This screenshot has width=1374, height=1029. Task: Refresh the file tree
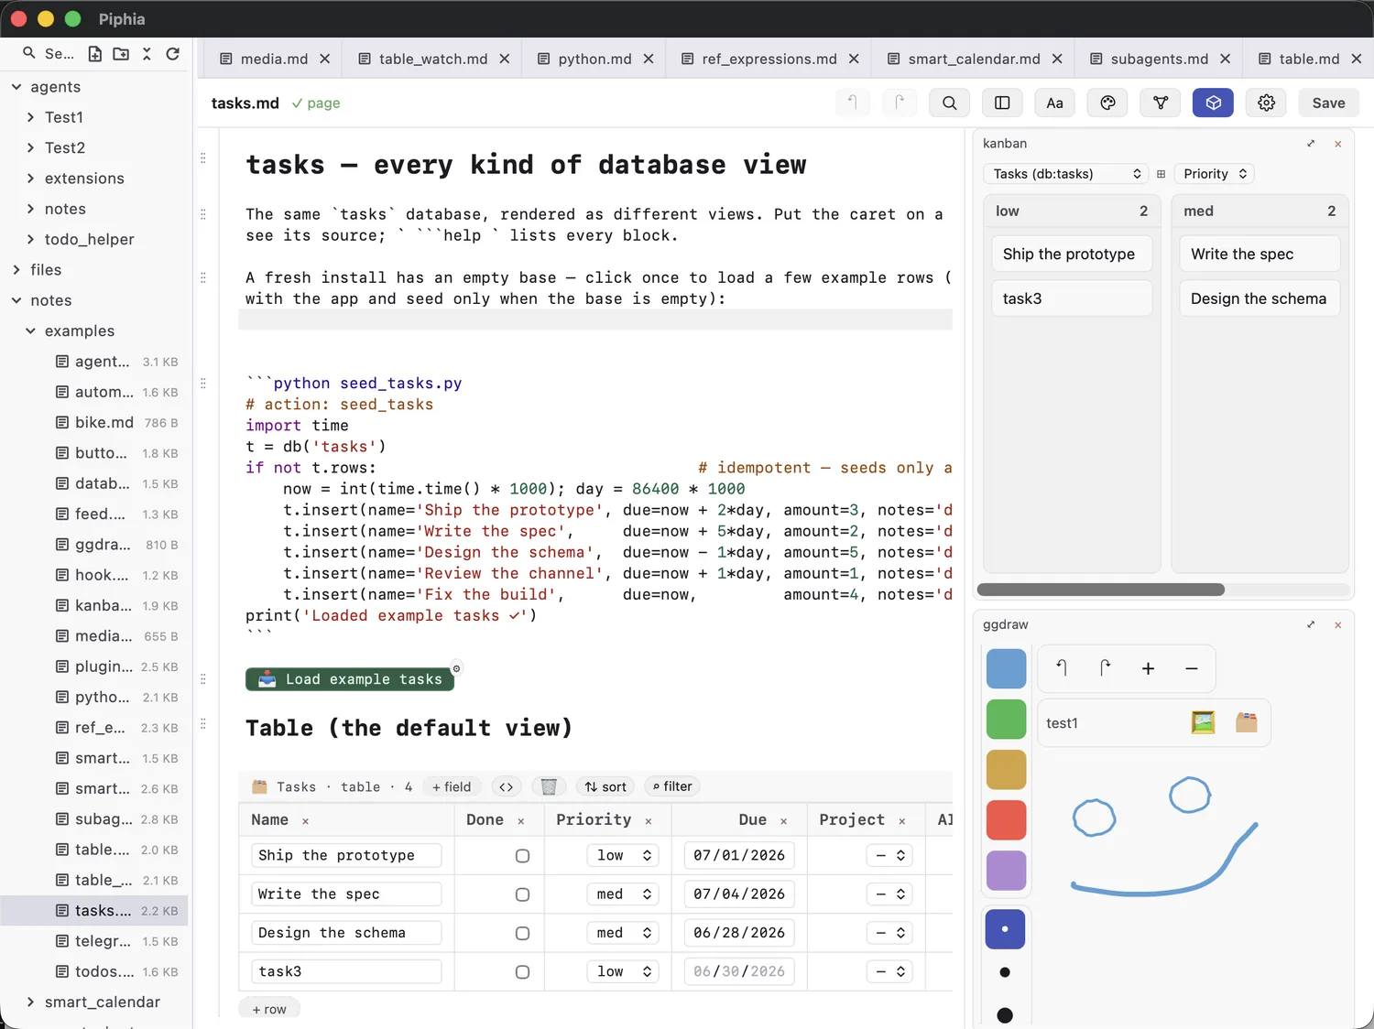pyautogui.click(x=172, y=54)
